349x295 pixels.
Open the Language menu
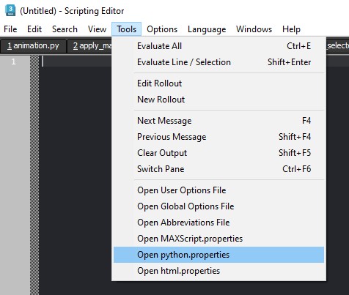point(207,29)
